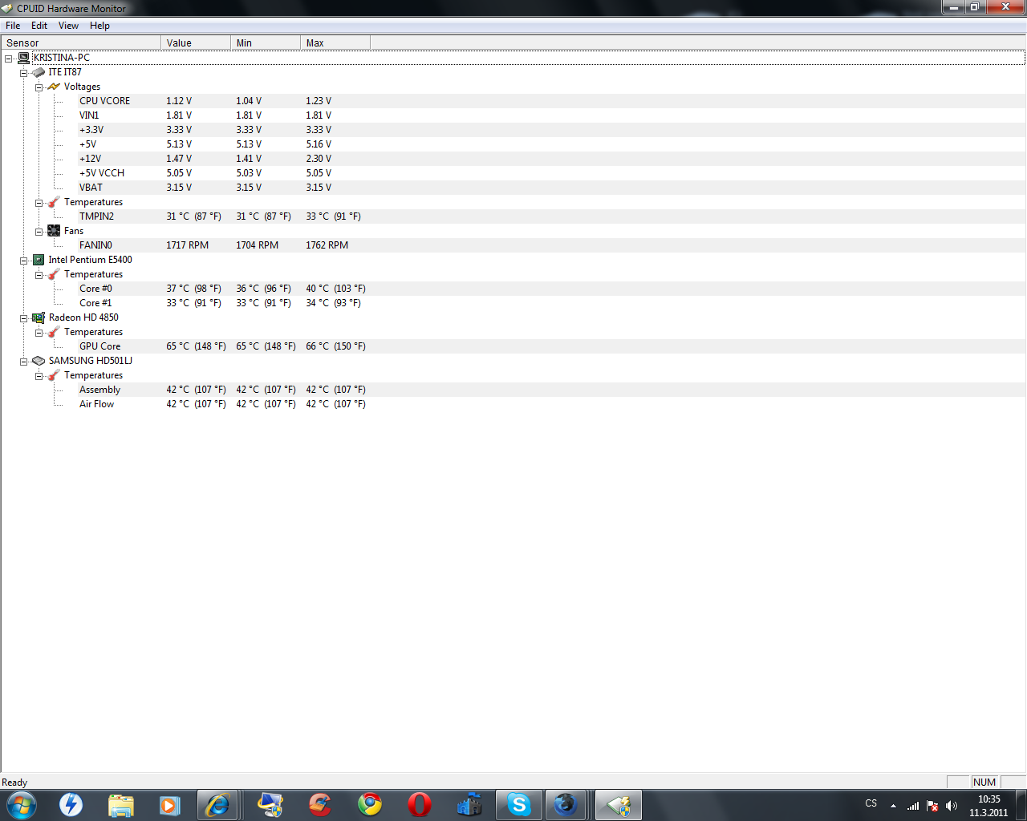Click the 40 °C (103 °F) Core #0 max value
Viewport: 1027px width, 821px height.
pos(335,289)
